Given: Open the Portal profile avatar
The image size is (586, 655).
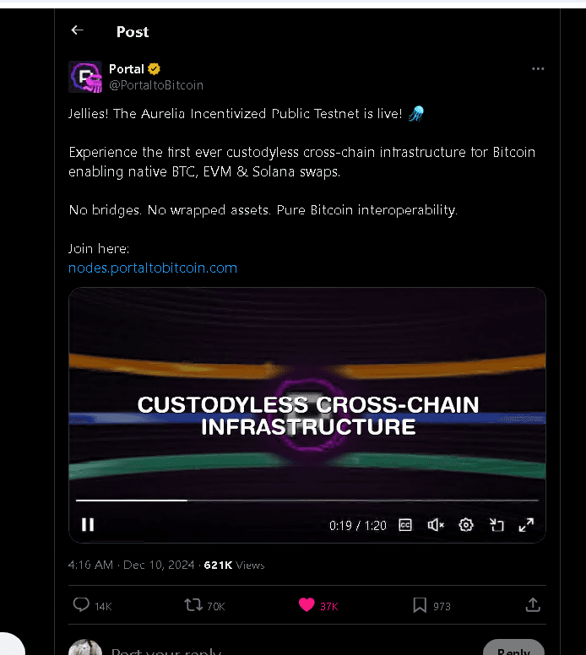Looking at the screenshot, I should [x=85, y=77].
